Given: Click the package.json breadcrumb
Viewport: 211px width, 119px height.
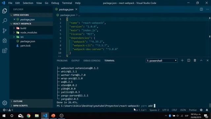Looking at the screenshot, I should [68, 15].
